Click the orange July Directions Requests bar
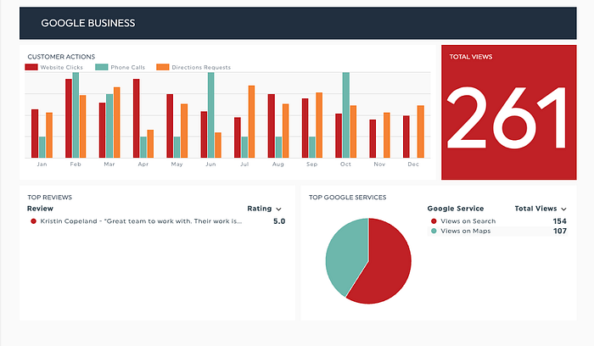594x346 pixels. pos(251,122)
